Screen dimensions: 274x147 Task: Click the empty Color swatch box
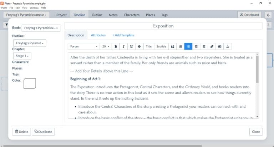tap(30, 83)
